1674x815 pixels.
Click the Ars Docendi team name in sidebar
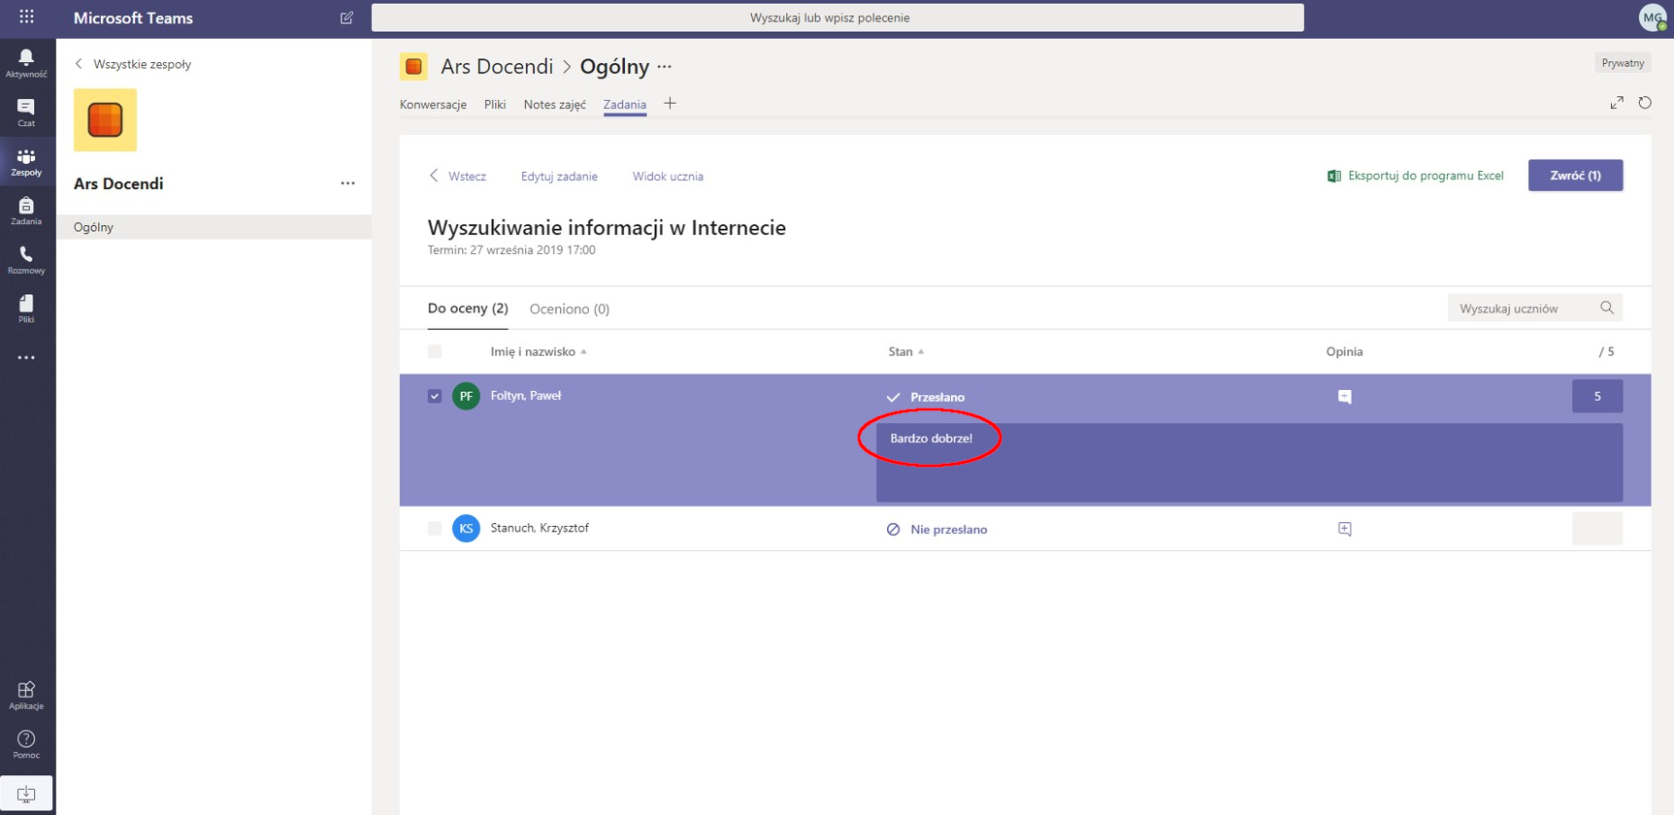click(x=118, y=183)
